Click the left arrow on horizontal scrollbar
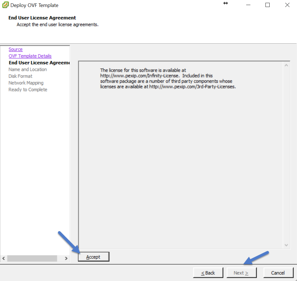Viewport: 297px width, 281px height. click(3, 259)
